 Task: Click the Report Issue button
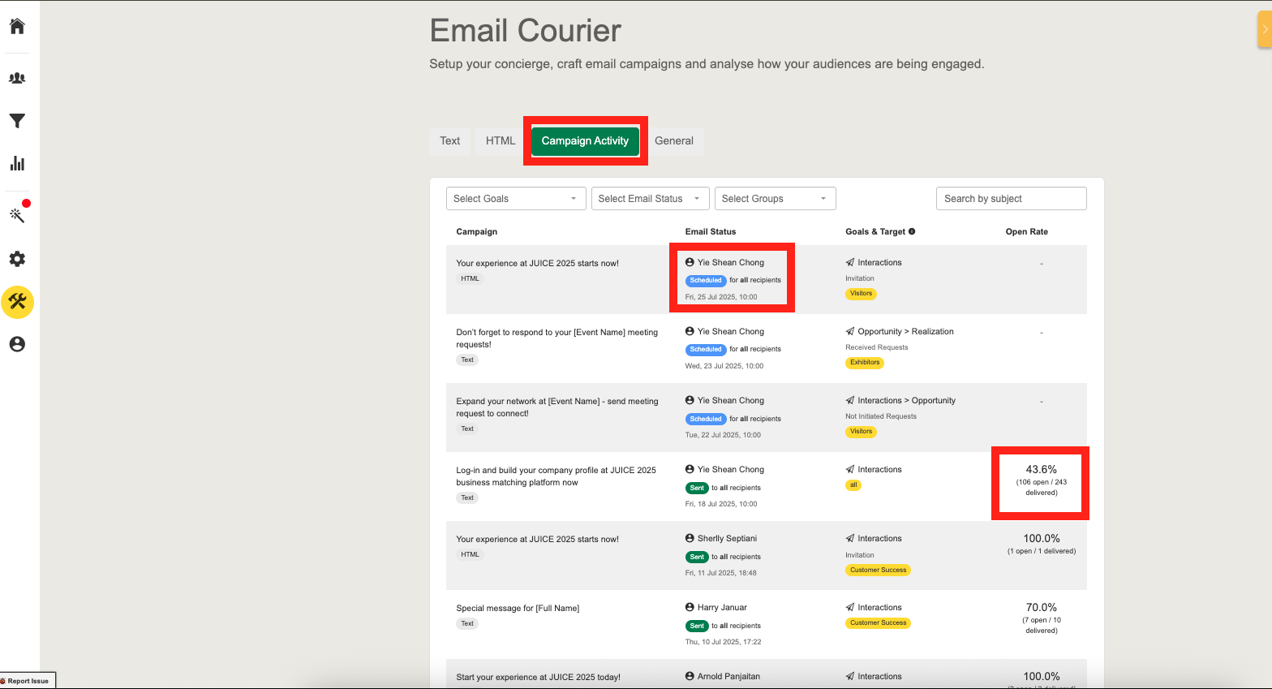28,681
